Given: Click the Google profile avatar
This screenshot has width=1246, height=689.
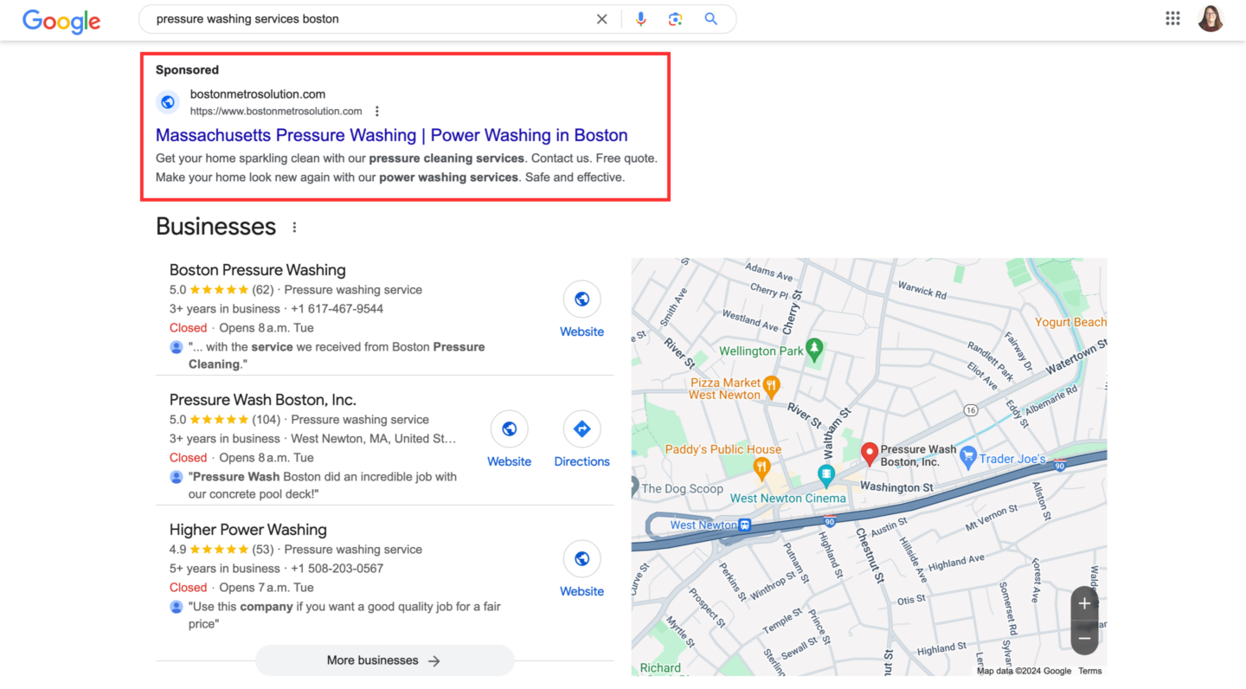Looking at the screenshot, I should pos(1211,17).
